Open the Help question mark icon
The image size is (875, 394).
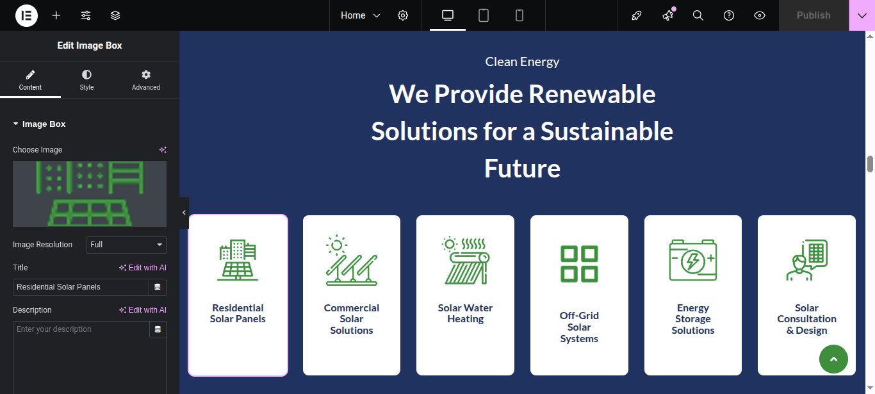click(729, 15)
